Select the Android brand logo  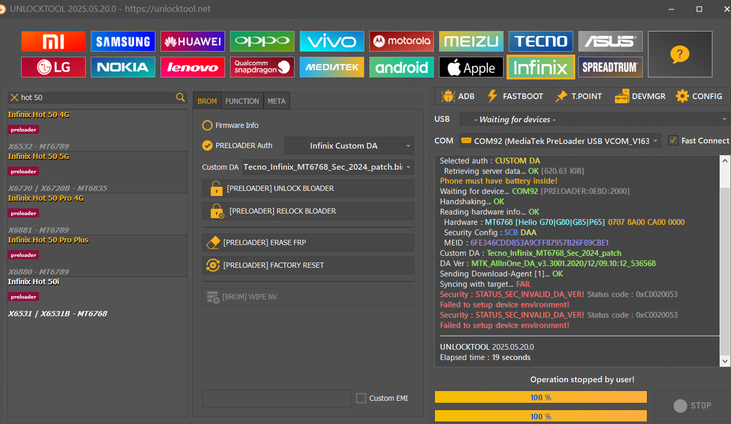pyautogui.click(x=401, y=67)
